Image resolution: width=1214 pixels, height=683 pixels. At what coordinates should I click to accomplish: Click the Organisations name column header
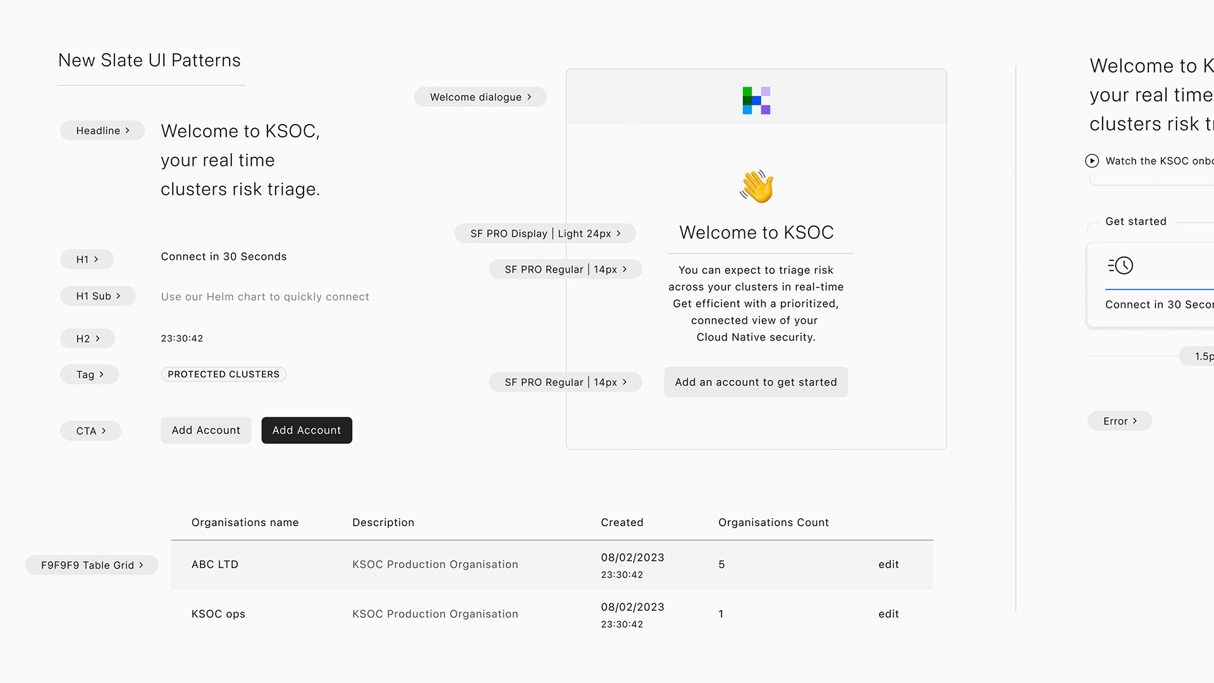(x=245, y=522)
